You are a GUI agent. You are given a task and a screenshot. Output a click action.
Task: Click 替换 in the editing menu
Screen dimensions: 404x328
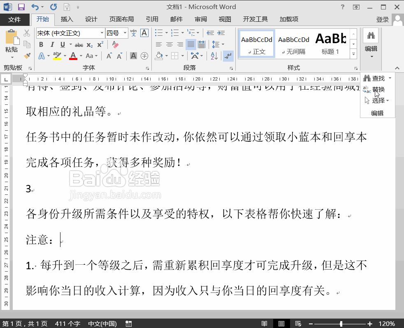pyautogui.click(x=378, y=90)
